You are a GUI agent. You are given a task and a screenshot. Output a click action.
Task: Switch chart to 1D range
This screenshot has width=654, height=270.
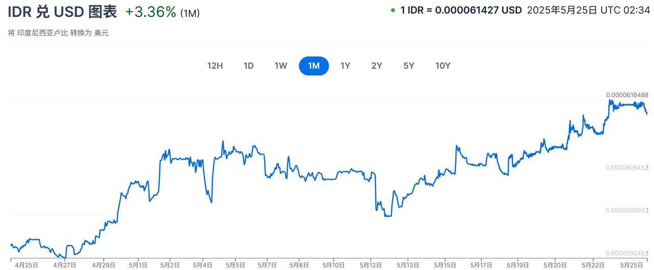[248, 65]
